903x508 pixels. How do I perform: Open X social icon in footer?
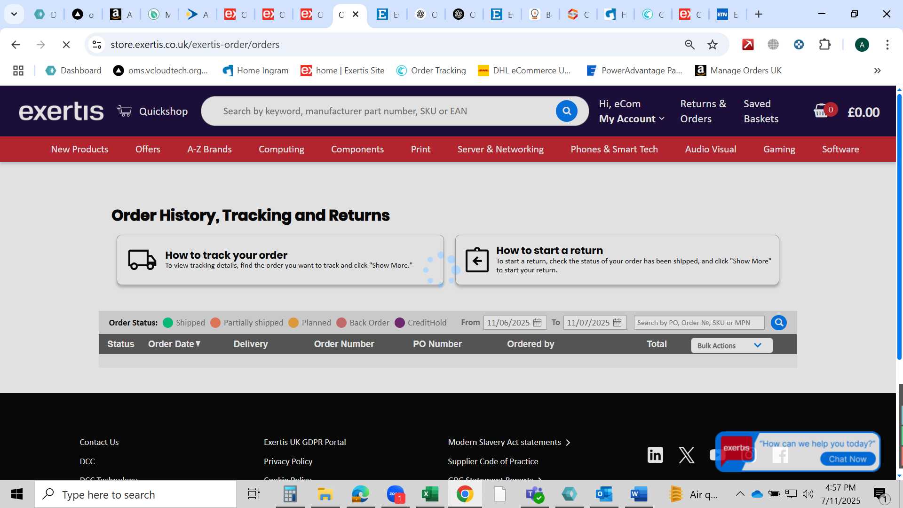(686, 455)
